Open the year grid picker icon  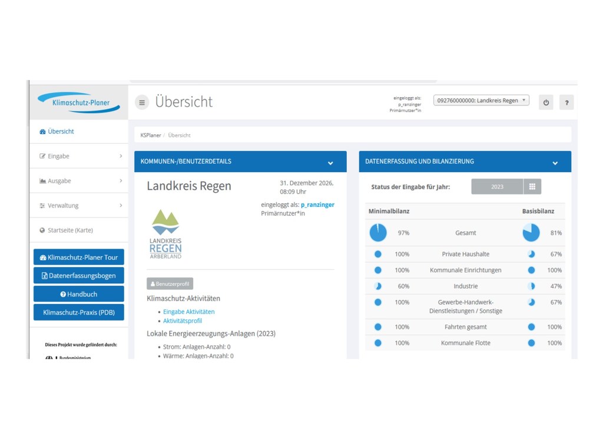click(x=532, y=187)
